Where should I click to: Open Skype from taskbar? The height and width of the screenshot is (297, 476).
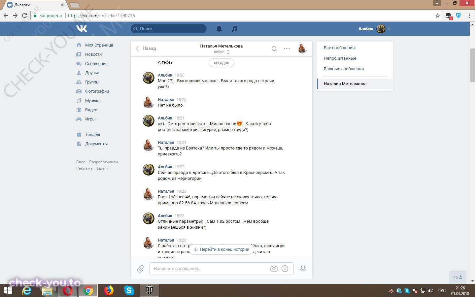[129, 291]
